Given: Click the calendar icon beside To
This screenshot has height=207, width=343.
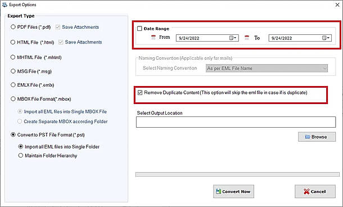Looking at the screenshot, I should [x=247, y=38].
